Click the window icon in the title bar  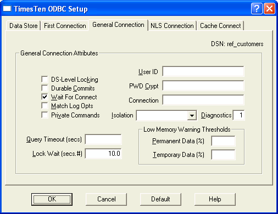(x=7, y=9)
